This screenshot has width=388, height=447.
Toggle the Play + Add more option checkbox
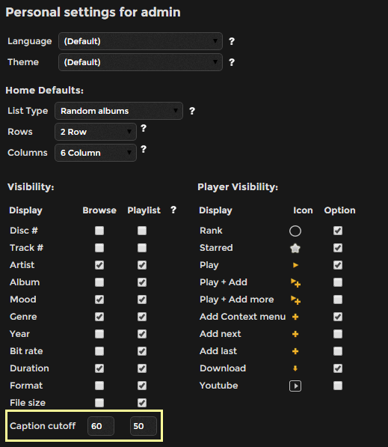pos(338,299)
